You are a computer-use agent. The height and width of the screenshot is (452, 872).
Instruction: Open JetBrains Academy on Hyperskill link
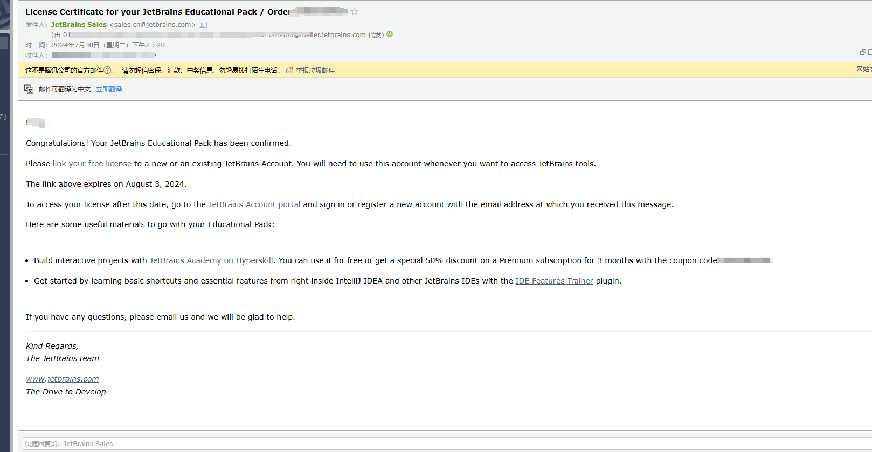[211, 260]
